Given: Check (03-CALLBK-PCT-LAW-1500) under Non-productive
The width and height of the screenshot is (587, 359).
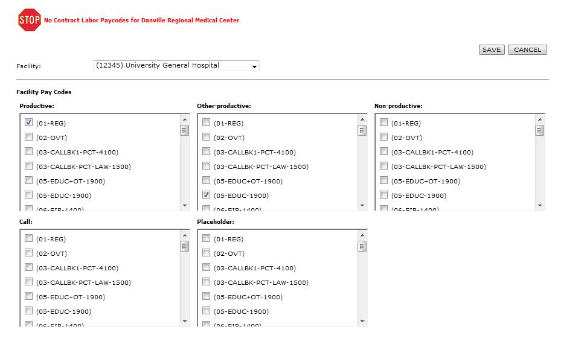Looking at the screenshot, I should click(383, 166).
